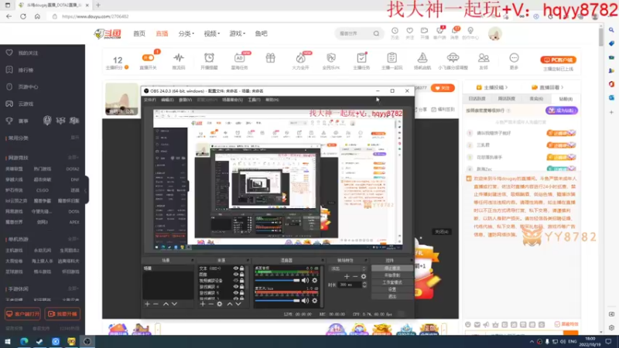The image size is (619, 348).
Task: Click 开始录制 button in OBS controls
Action: [x=392, y=275]
